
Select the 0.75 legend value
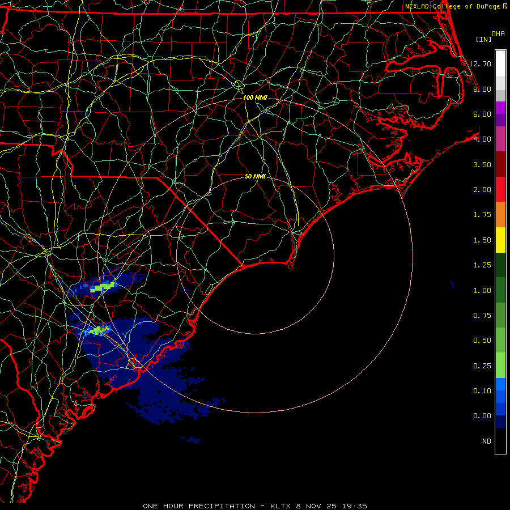pyautogui.click(x=482, y=316)
